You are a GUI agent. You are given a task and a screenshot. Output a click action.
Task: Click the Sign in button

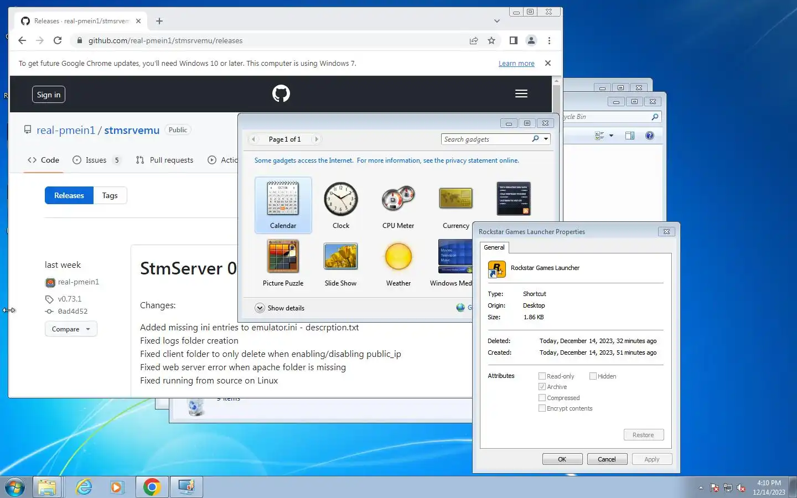pos(49,95)
